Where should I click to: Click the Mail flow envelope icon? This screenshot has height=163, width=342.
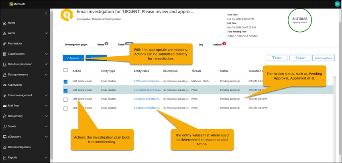coord(4,106)
